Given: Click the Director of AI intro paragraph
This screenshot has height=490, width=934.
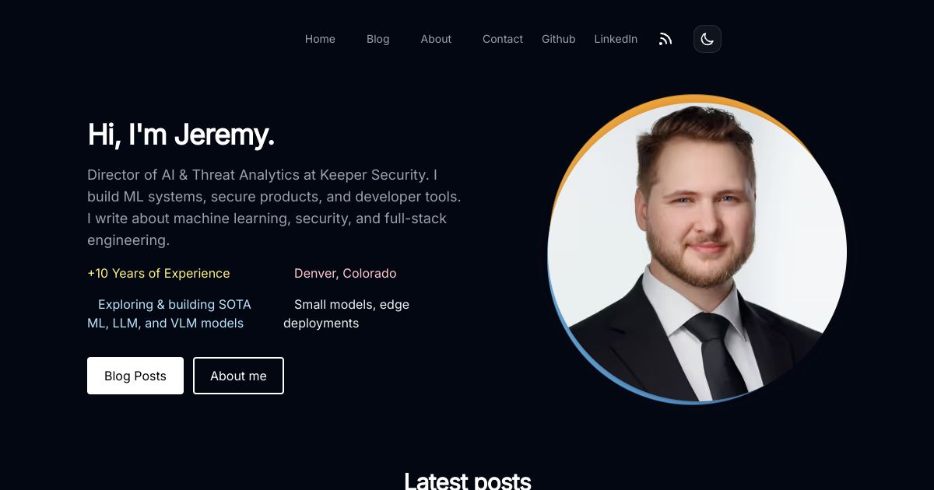Looking at the screenshot, I should click(274, 208).
